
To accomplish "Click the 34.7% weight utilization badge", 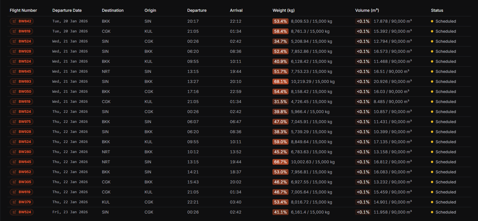I will tap(280, 41).
